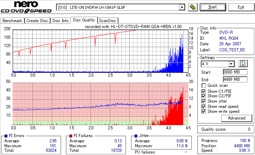The height and width of the screenshot is (155, 255).
Task: Click the Jitter maximum 11.6 %
Action: pyautogui.click(x=182, y=146)
